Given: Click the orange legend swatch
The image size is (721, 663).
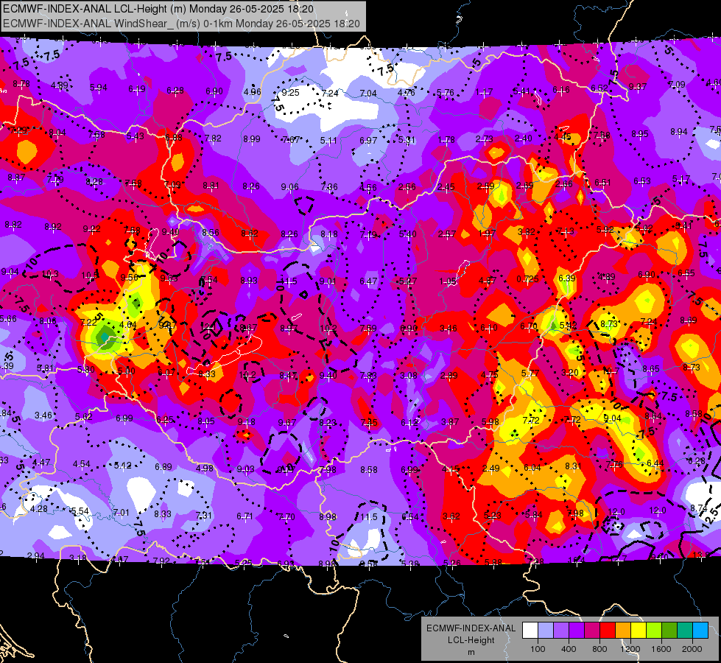Looking at the screenshot, I should coord(623,631).
